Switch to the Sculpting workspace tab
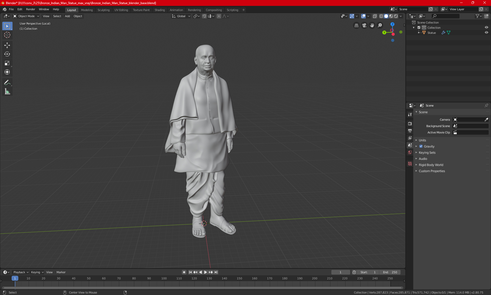Image resolution: width=491 pixels, height=295 pixels. (103, 10)
